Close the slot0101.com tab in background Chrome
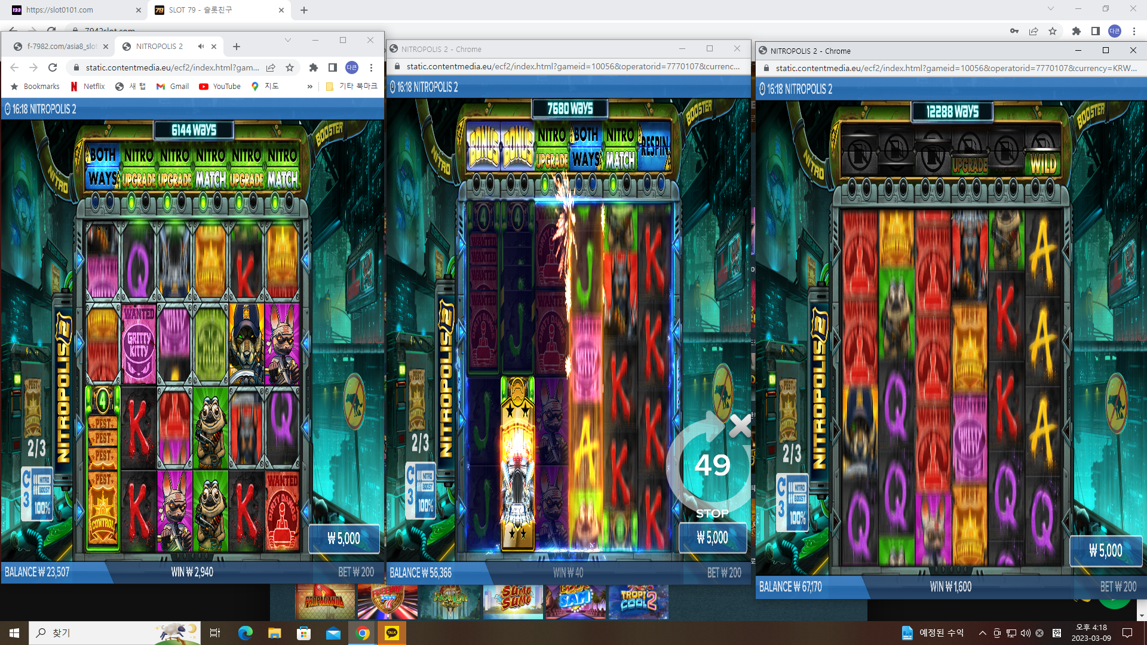 [x=138, y=10]
